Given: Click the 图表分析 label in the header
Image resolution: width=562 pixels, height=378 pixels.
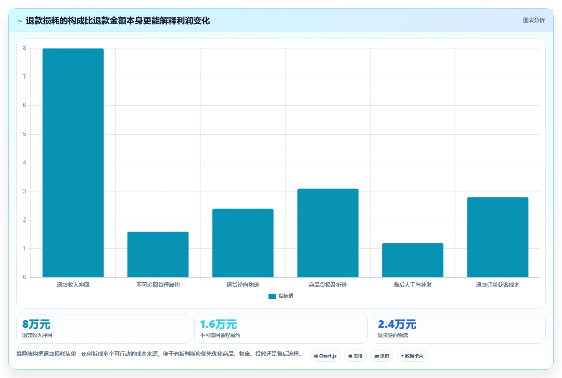Looking at the screenshot, I should click(534, 20).
